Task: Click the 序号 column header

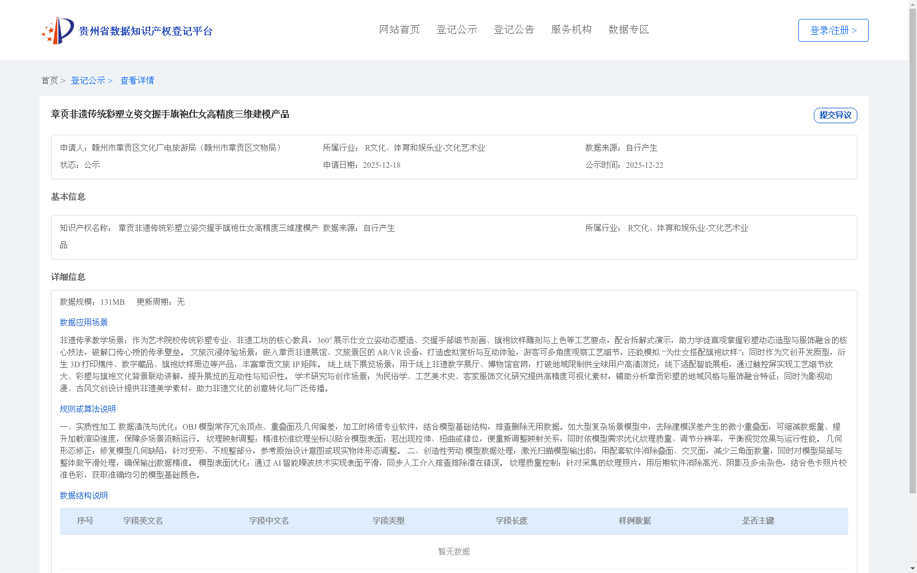Action: coord(85,521)
